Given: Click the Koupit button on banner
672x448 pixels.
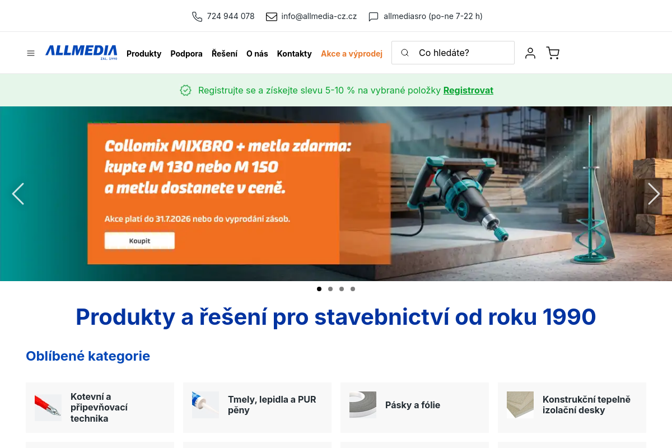Looking at the screenshot, I should pos(139,241).
